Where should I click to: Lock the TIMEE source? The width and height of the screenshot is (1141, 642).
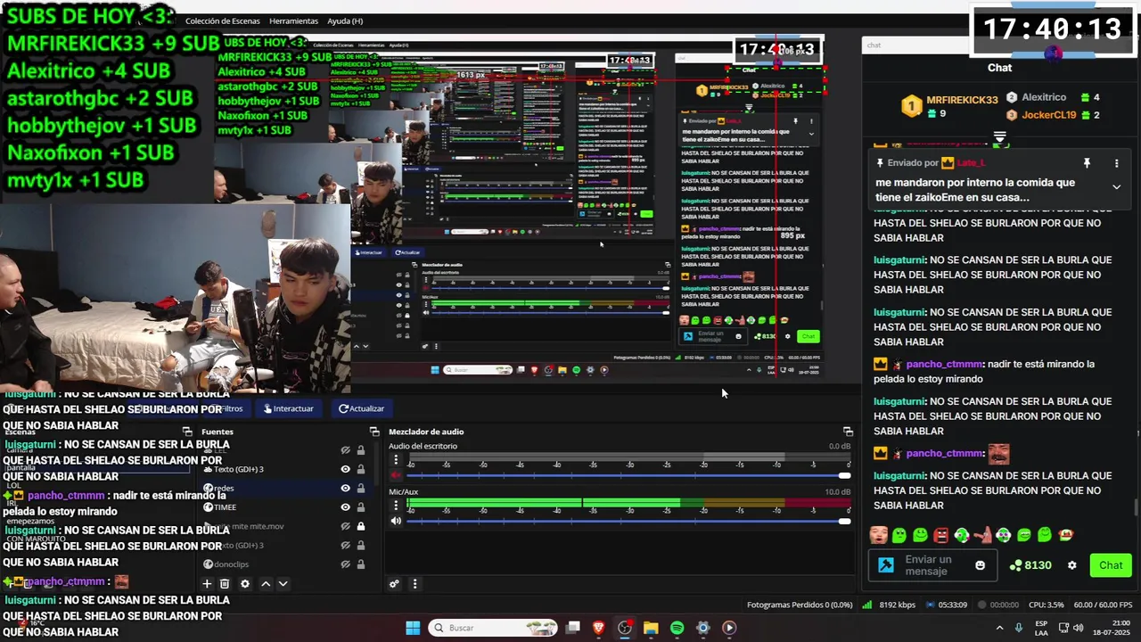click(361, 507)
